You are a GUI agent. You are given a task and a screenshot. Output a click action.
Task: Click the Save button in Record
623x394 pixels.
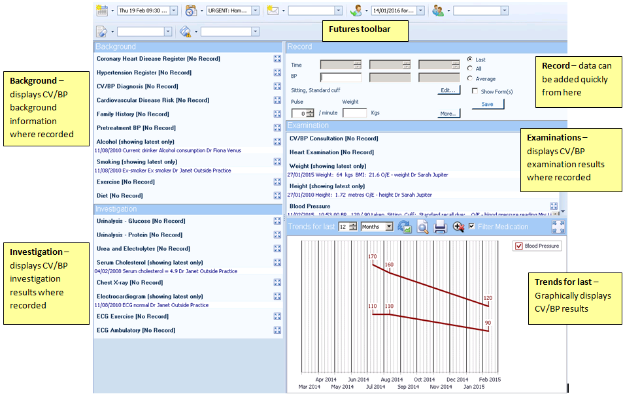487,104
